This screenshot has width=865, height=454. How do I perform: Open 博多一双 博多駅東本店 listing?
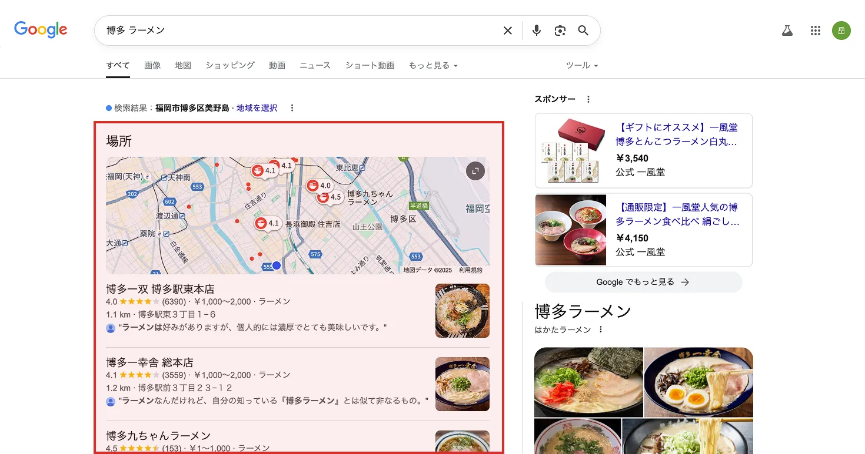[160, 289]
